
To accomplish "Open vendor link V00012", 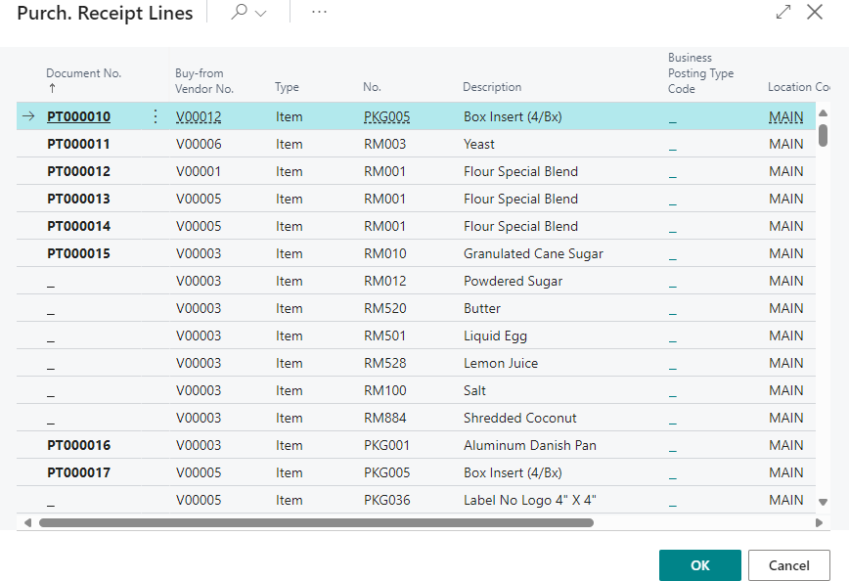I will [199, 116].
